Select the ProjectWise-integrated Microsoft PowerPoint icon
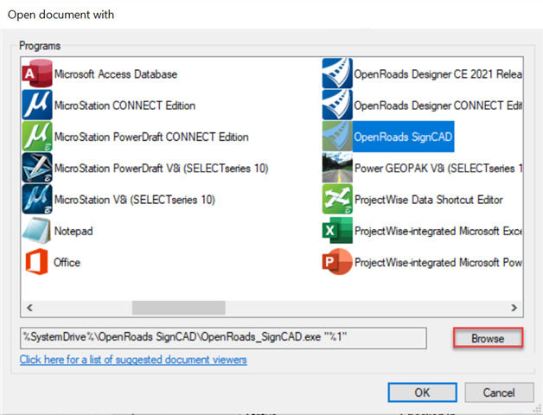 click(337, 262)
